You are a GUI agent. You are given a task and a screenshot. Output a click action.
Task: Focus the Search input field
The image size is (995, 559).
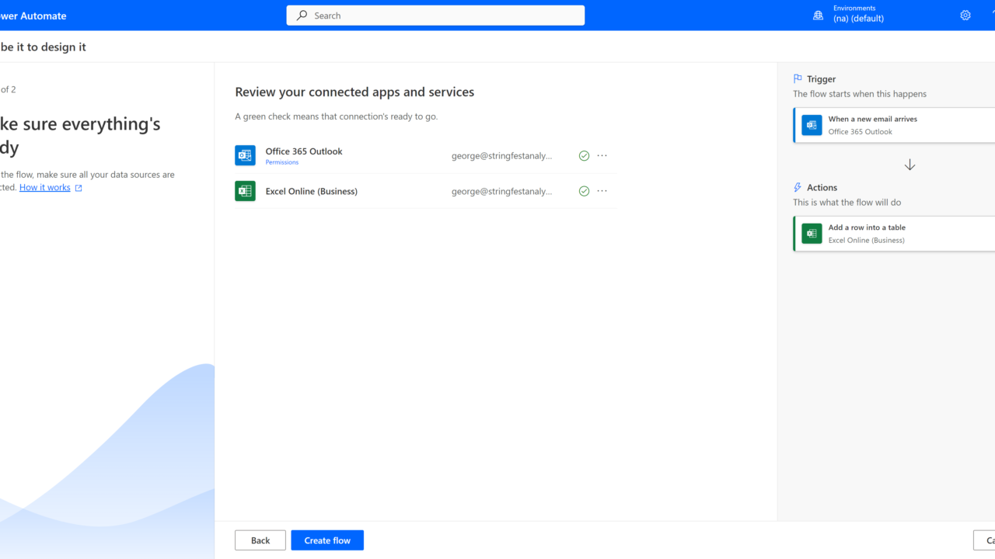(435, 16)
